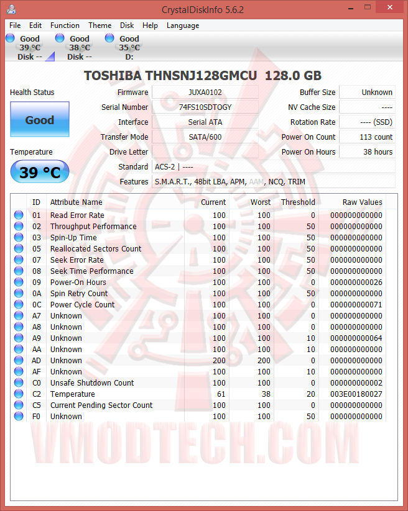Click status orb of Current Pending Sector Count row
Screen dimensions: 408x511
pyautogui.click(x=19, y=405)
